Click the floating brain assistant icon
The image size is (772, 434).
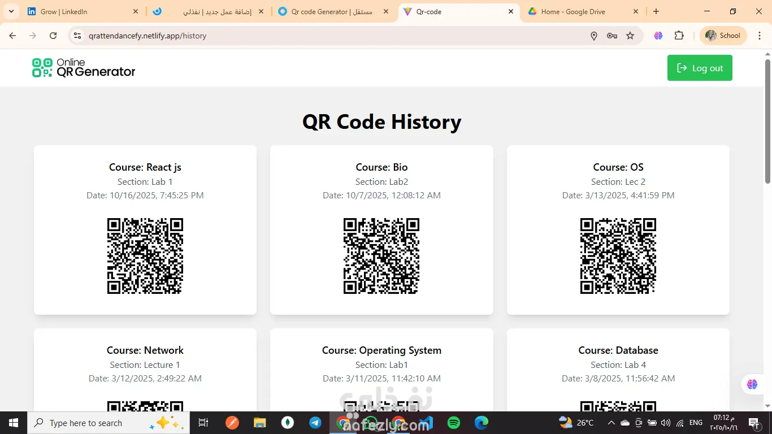coord(752,384)
